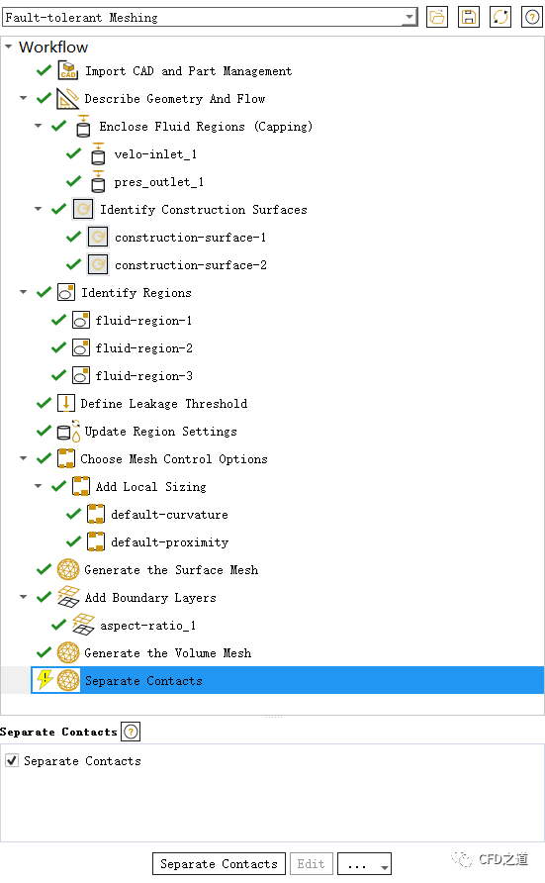Select the default-proximity sizing item
The image size is (545, 883).
tap(170, 542)
